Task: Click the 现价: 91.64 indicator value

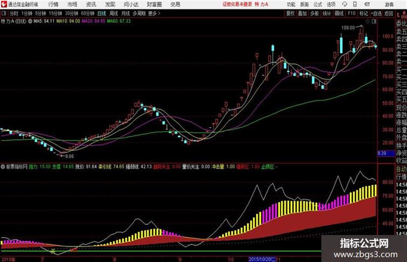Action: 86,166
